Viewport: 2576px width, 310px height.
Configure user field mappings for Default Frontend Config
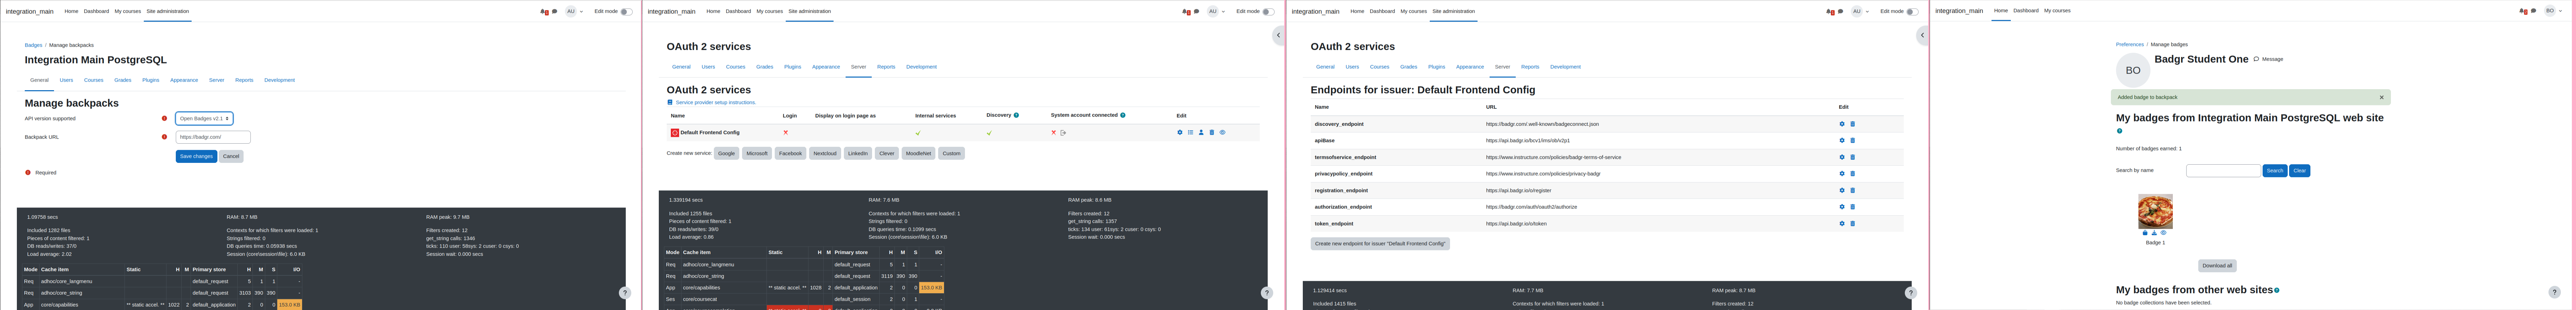tap(1201, 133)
